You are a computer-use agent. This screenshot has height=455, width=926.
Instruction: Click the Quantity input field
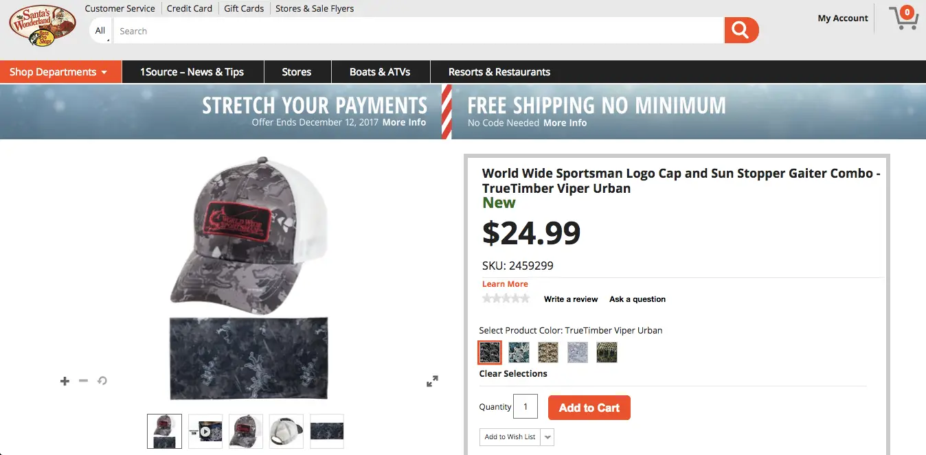(x=526, y=407)
